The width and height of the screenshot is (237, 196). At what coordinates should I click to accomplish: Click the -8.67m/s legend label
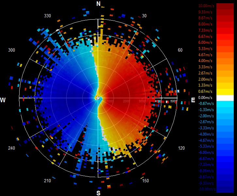tap(206, 177)
